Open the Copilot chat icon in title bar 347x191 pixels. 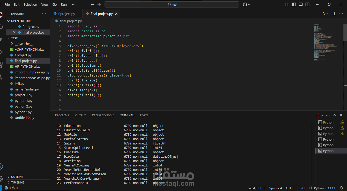245,4
